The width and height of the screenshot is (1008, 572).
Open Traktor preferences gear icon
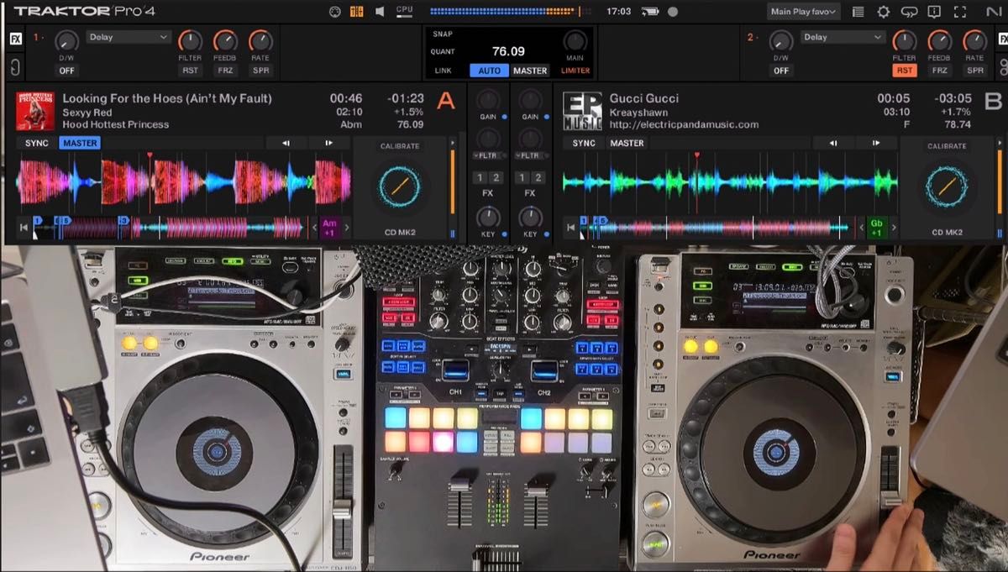click(x=882, y=12)
